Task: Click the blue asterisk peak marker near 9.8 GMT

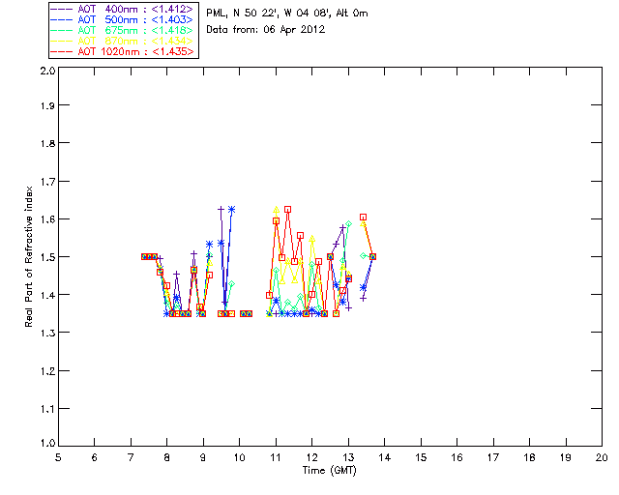Action: click(232, 210)
